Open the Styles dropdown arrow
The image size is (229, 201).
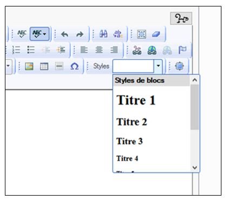[x=158, y=66]
